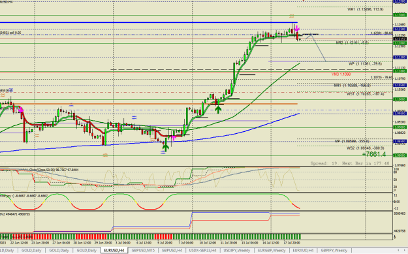
Task: Click the 1.12381 - 88.60 level label
Action: point(381,33)
